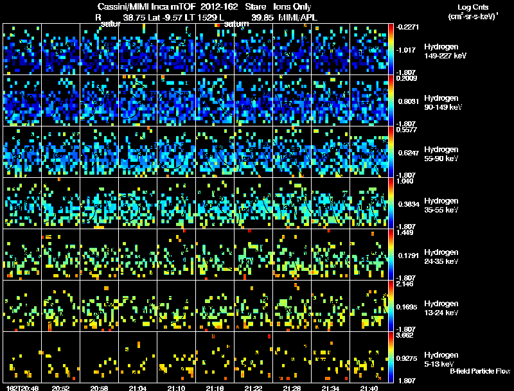The width and height of the screenshot is (514, 391).
Task: Open the 5-13 keV panel at 21:40
Action: (x=369, y=358)
